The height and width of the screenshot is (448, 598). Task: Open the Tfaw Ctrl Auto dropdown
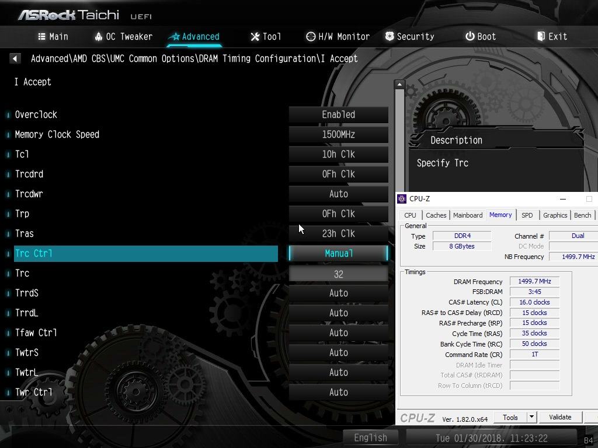pos(339,332)
